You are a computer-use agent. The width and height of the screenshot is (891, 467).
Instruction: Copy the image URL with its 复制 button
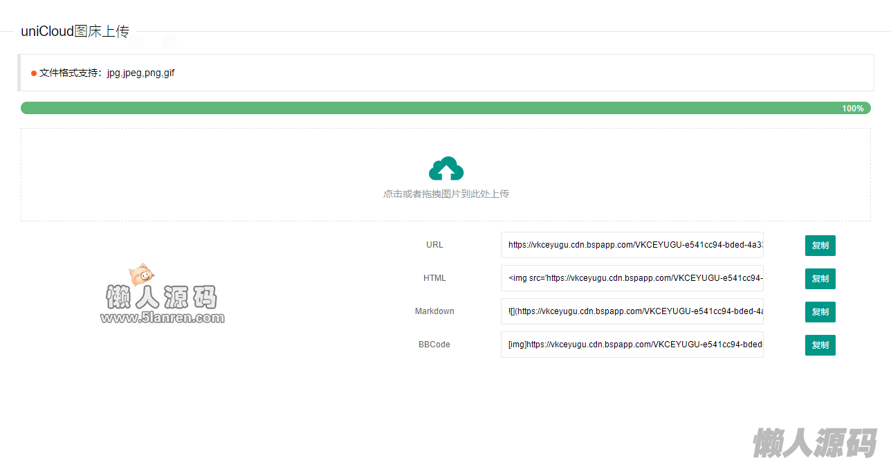click(820, 246)
